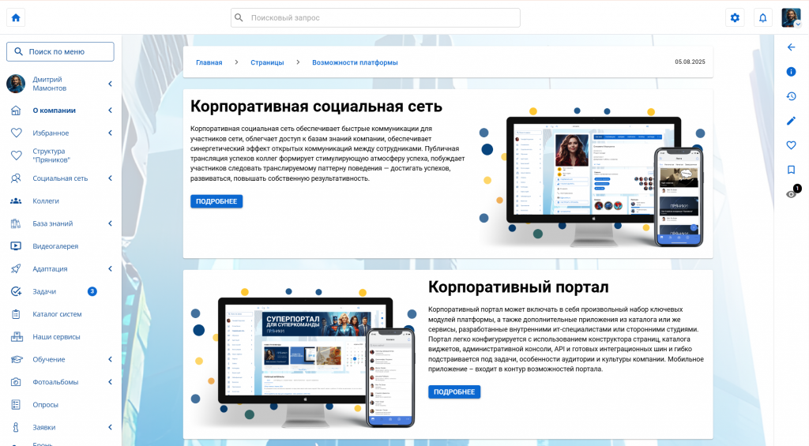
Task: Click the social network monitor image
Action: (x=591, y=178)
